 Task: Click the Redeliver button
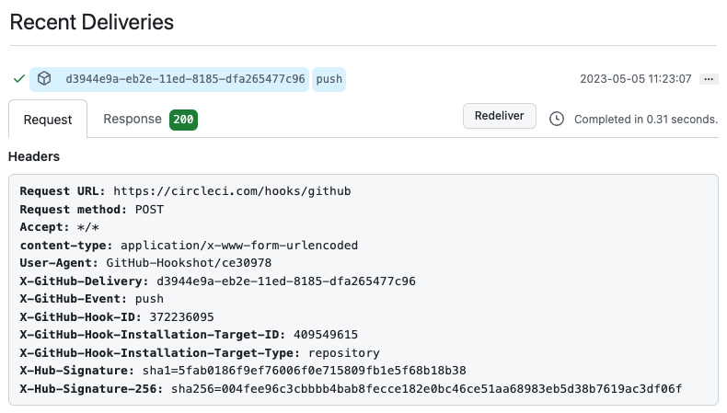click(500, 116)
